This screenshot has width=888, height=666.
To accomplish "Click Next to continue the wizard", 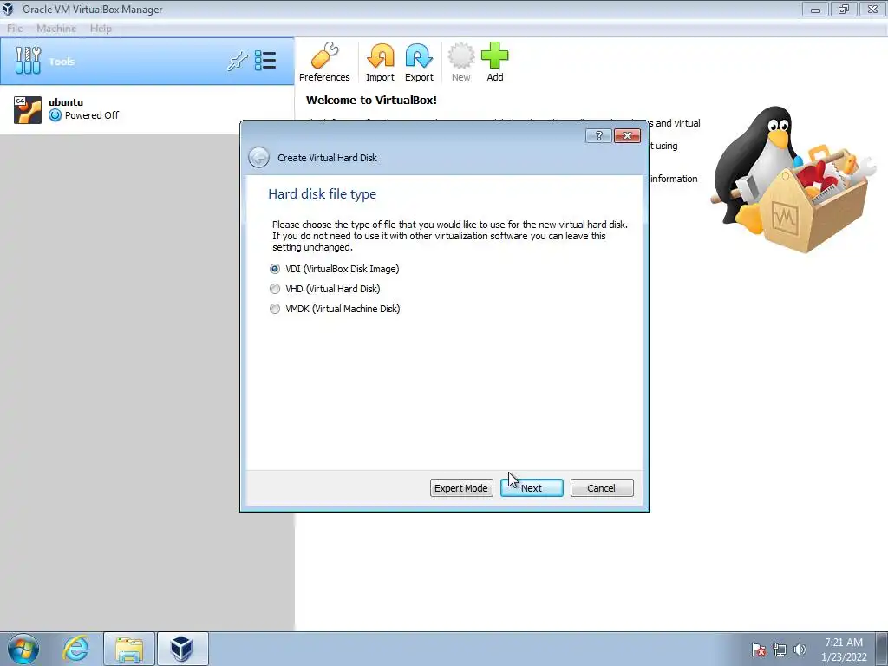I will (532, 488).
